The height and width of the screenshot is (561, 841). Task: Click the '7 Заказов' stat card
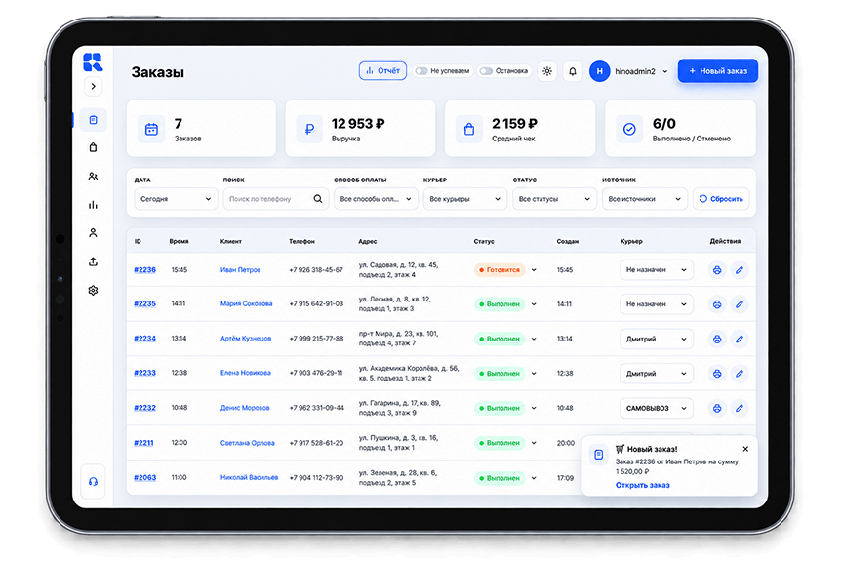pos(201,129)
